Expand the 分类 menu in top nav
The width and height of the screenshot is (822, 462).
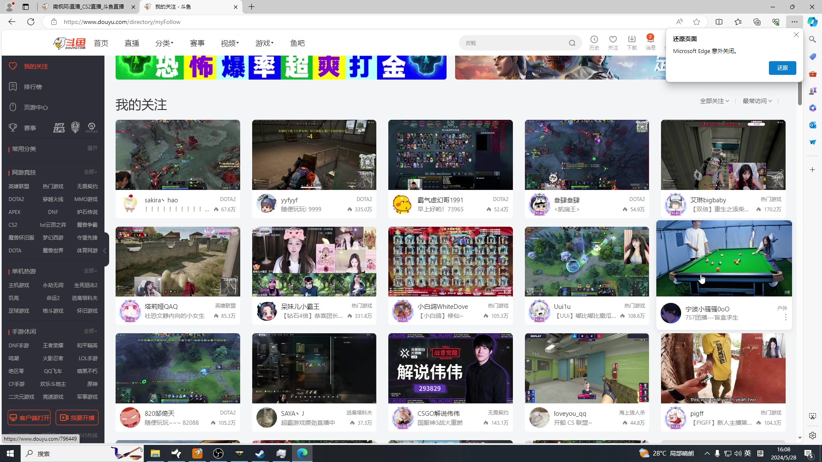[164, 43]
